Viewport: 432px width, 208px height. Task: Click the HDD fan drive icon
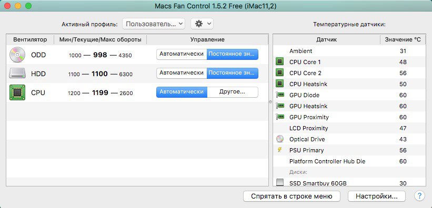click(x=17, y=74)
